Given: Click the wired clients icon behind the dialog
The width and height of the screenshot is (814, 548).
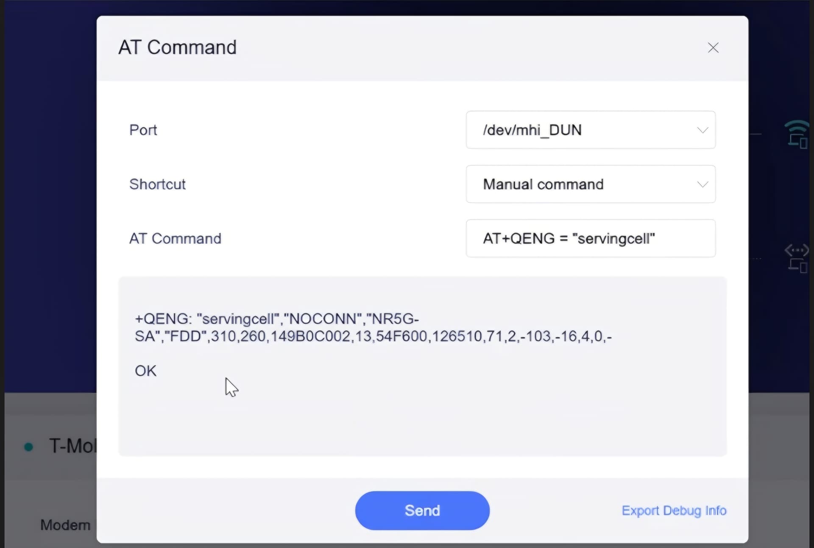Looking at the screenshot, I should click(x=797, y=258).
